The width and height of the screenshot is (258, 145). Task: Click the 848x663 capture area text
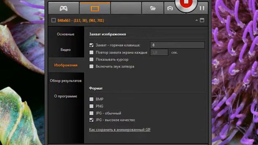coord(81,21)
